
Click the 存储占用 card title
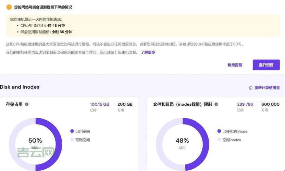pyautogui.click(x=14, y=104)
